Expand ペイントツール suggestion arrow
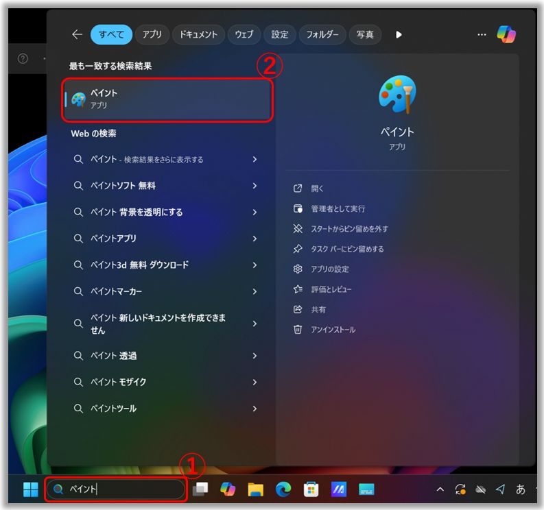 tap(255, 409)
